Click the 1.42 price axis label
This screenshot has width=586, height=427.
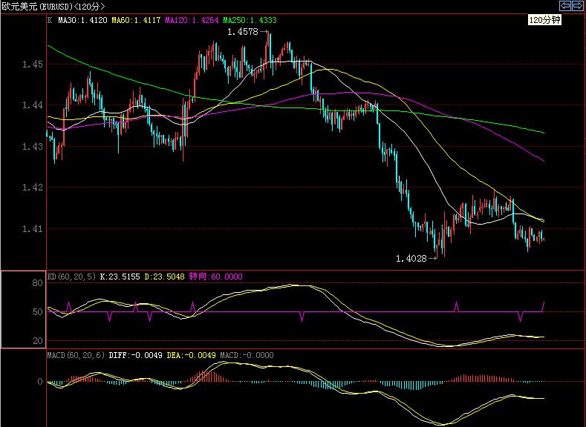tap(33, 188)
